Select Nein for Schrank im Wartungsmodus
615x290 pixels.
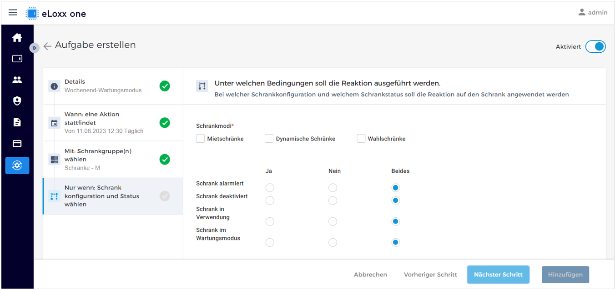click(333, 242)
